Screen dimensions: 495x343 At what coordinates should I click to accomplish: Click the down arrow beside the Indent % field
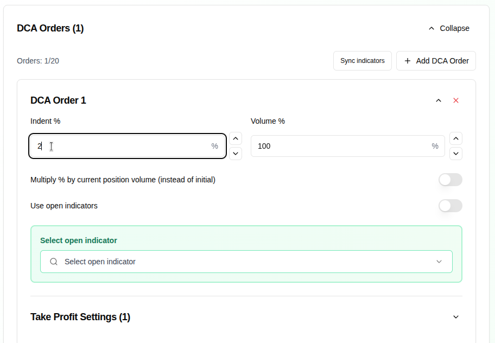236,154
